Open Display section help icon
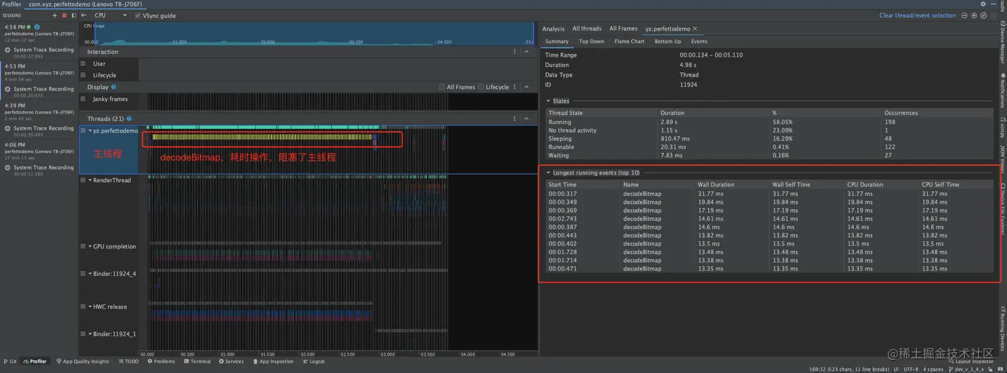The width and height of the screenshot is (1007, 373). coord(113,87)
